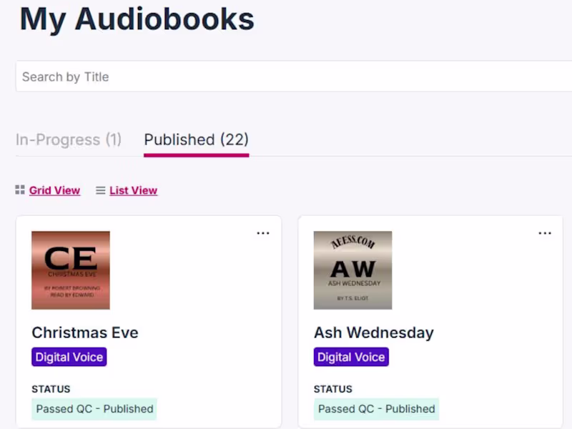This screenshot has height=429, width=572.
Task: Click Passed QC status on Christmas Eve
Action: [x=94, y=408]
